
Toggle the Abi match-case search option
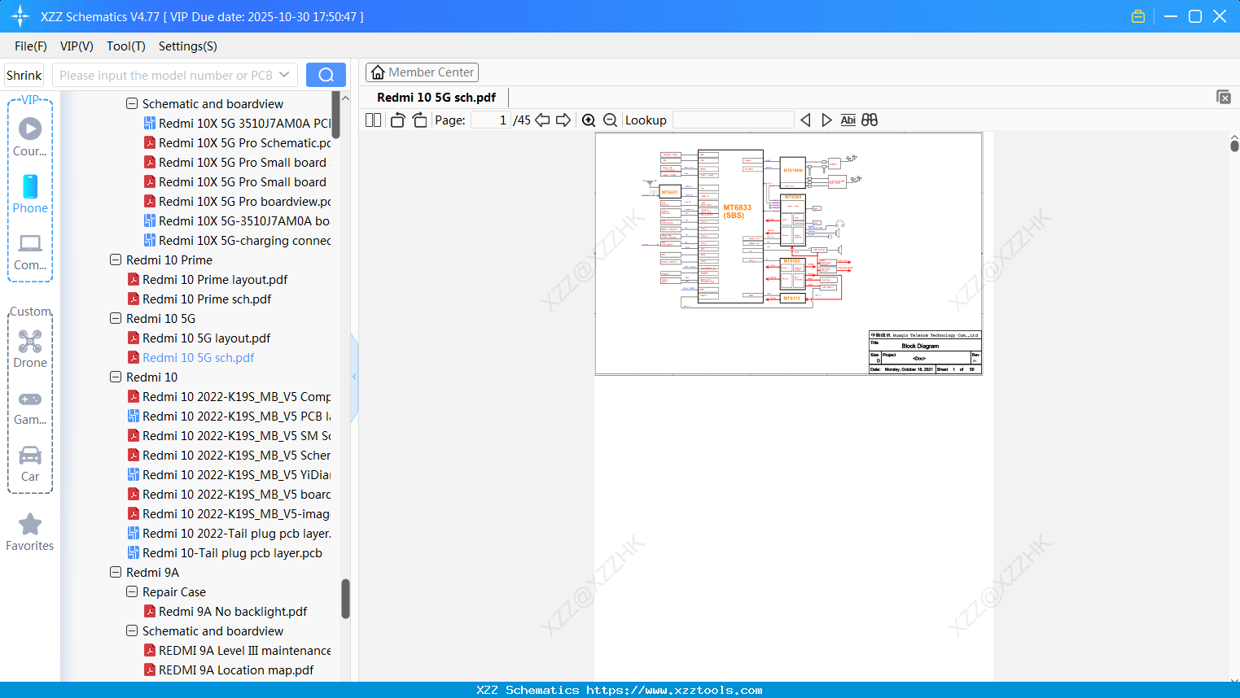(x=848, y=120)
